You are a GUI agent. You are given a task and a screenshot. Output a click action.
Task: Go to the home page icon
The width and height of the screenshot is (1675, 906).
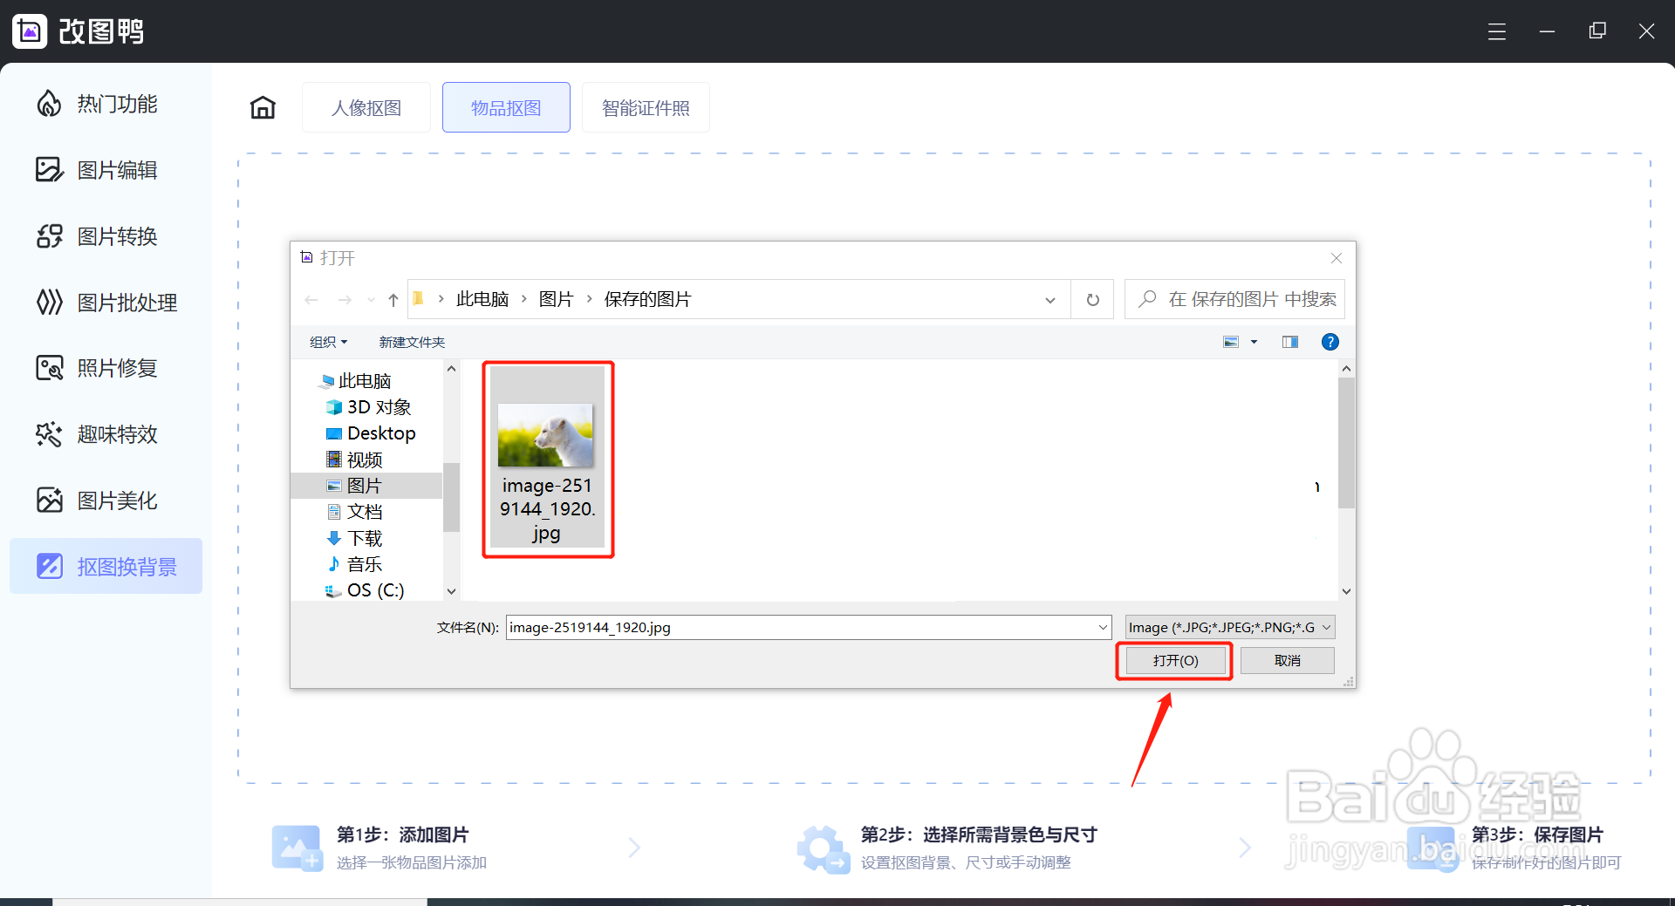tap(263, 107)
